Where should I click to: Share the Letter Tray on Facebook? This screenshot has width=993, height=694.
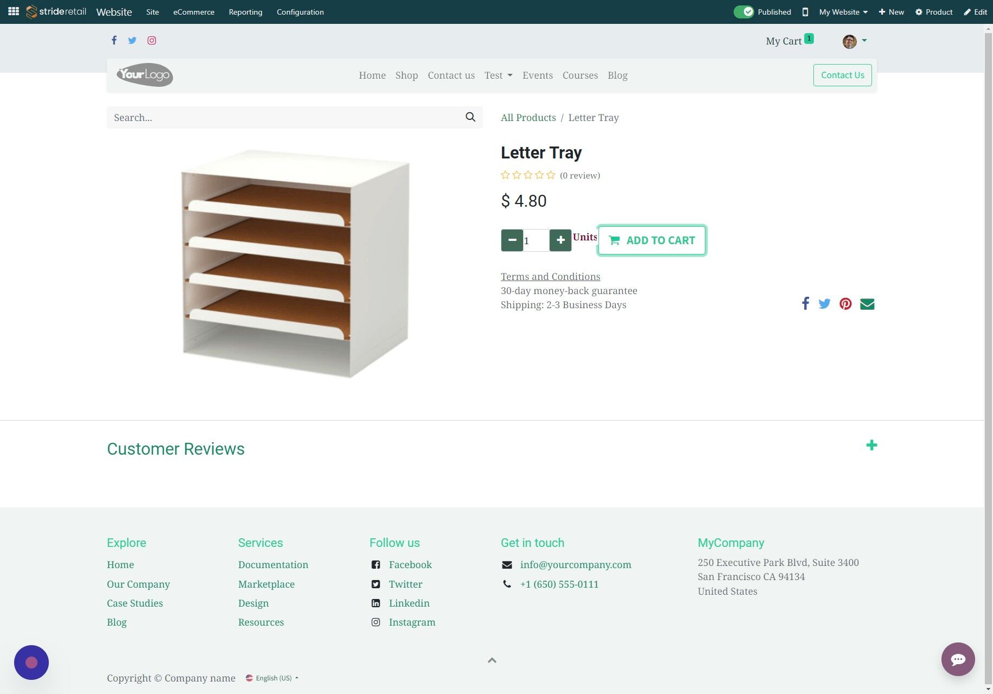(x=805, y=303)
